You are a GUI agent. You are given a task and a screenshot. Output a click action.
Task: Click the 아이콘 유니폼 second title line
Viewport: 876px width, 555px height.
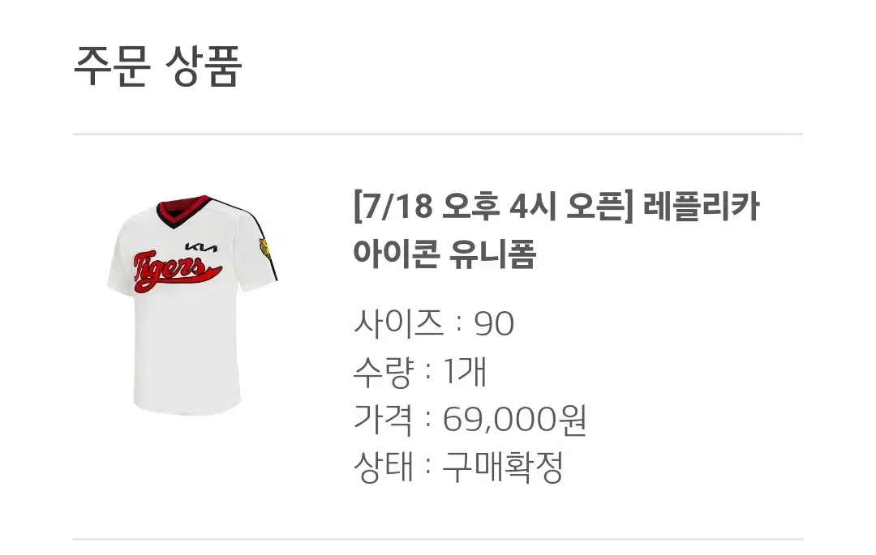(444, 254)
